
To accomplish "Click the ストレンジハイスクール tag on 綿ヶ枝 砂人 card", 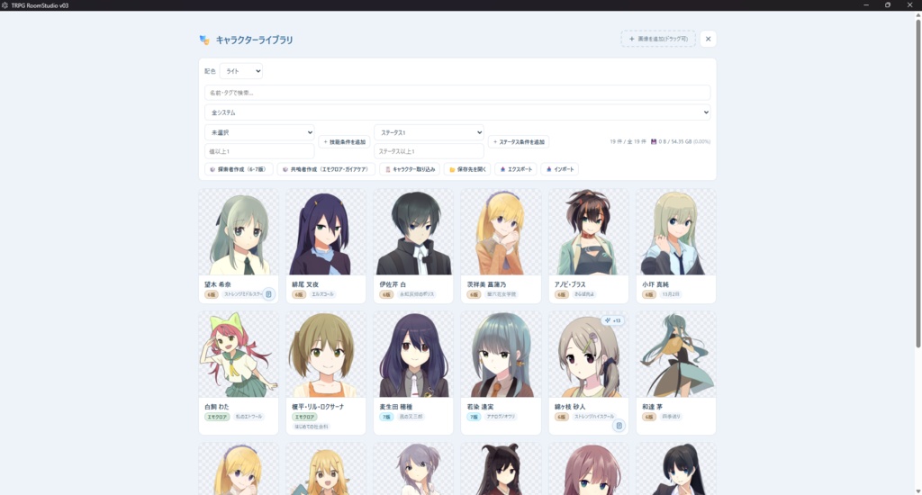I will [594, 417].
